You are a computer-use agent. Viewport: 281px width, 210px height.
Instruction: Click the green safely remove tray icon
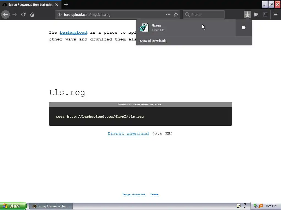click(255, 206)
